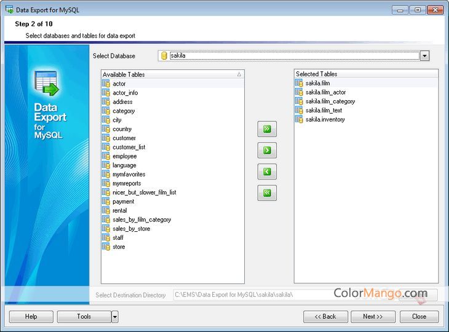The image size is (449, 332).
Task: Click the table icon beside country
Action: coord(106,128)
